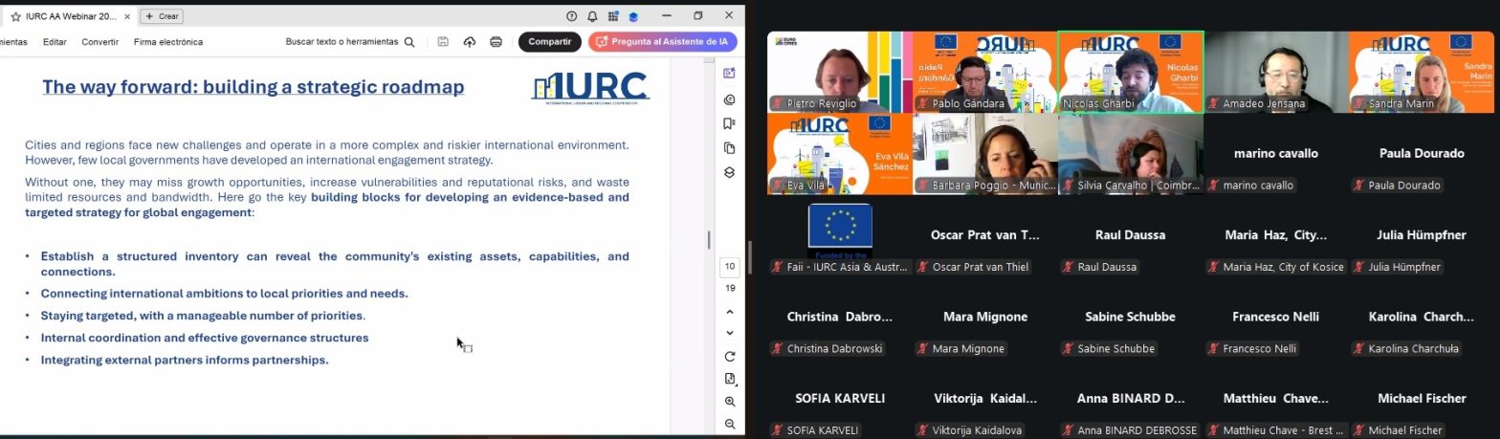
Task: Zoom in on the PDF page
Action: 730,402
